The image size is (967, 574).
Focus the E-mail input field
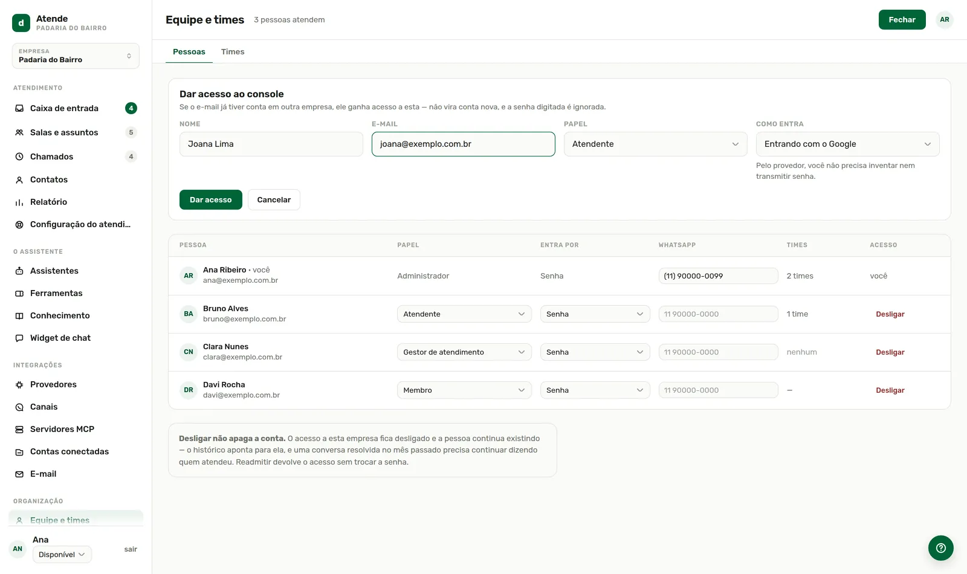click(x=464, y=144)
